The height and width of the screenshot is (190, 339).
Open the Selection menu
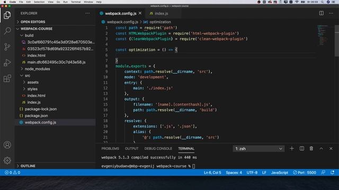pyautogui.click(x=39, y=2)
